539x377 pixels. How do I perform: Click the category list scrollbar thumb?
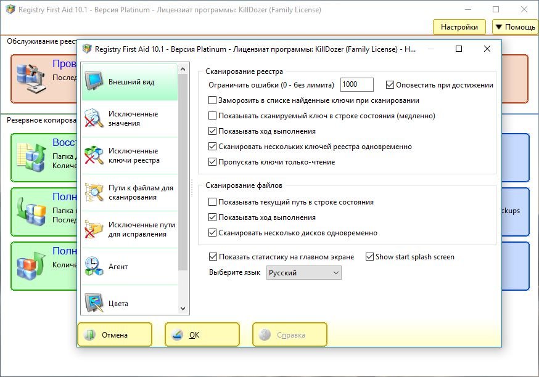[x=183, y=172]
